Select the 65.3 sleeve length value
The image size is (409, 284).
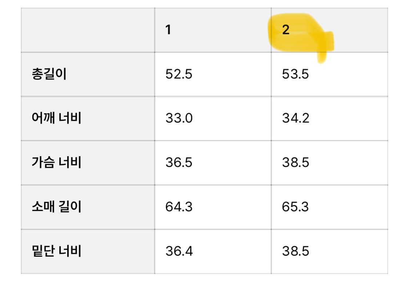(295, 207)
